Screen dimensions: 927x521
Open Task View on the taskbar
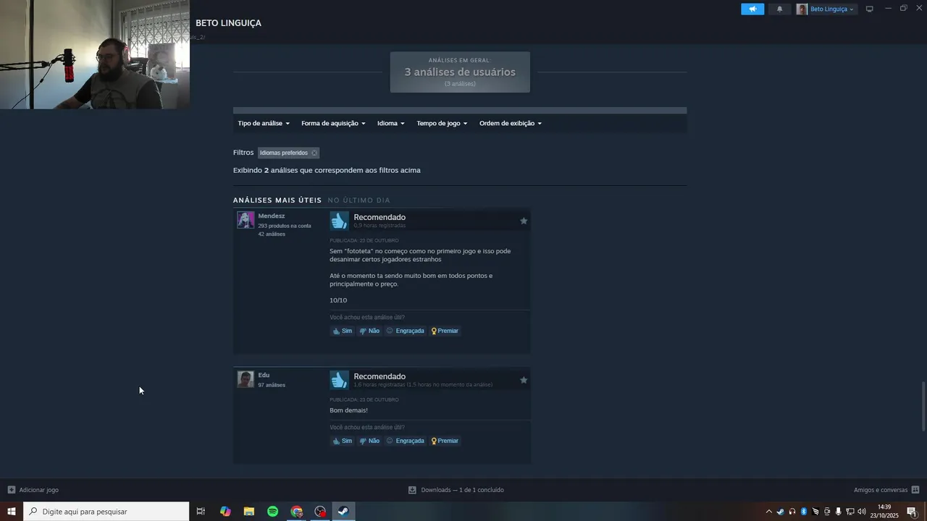click(201, 512)
